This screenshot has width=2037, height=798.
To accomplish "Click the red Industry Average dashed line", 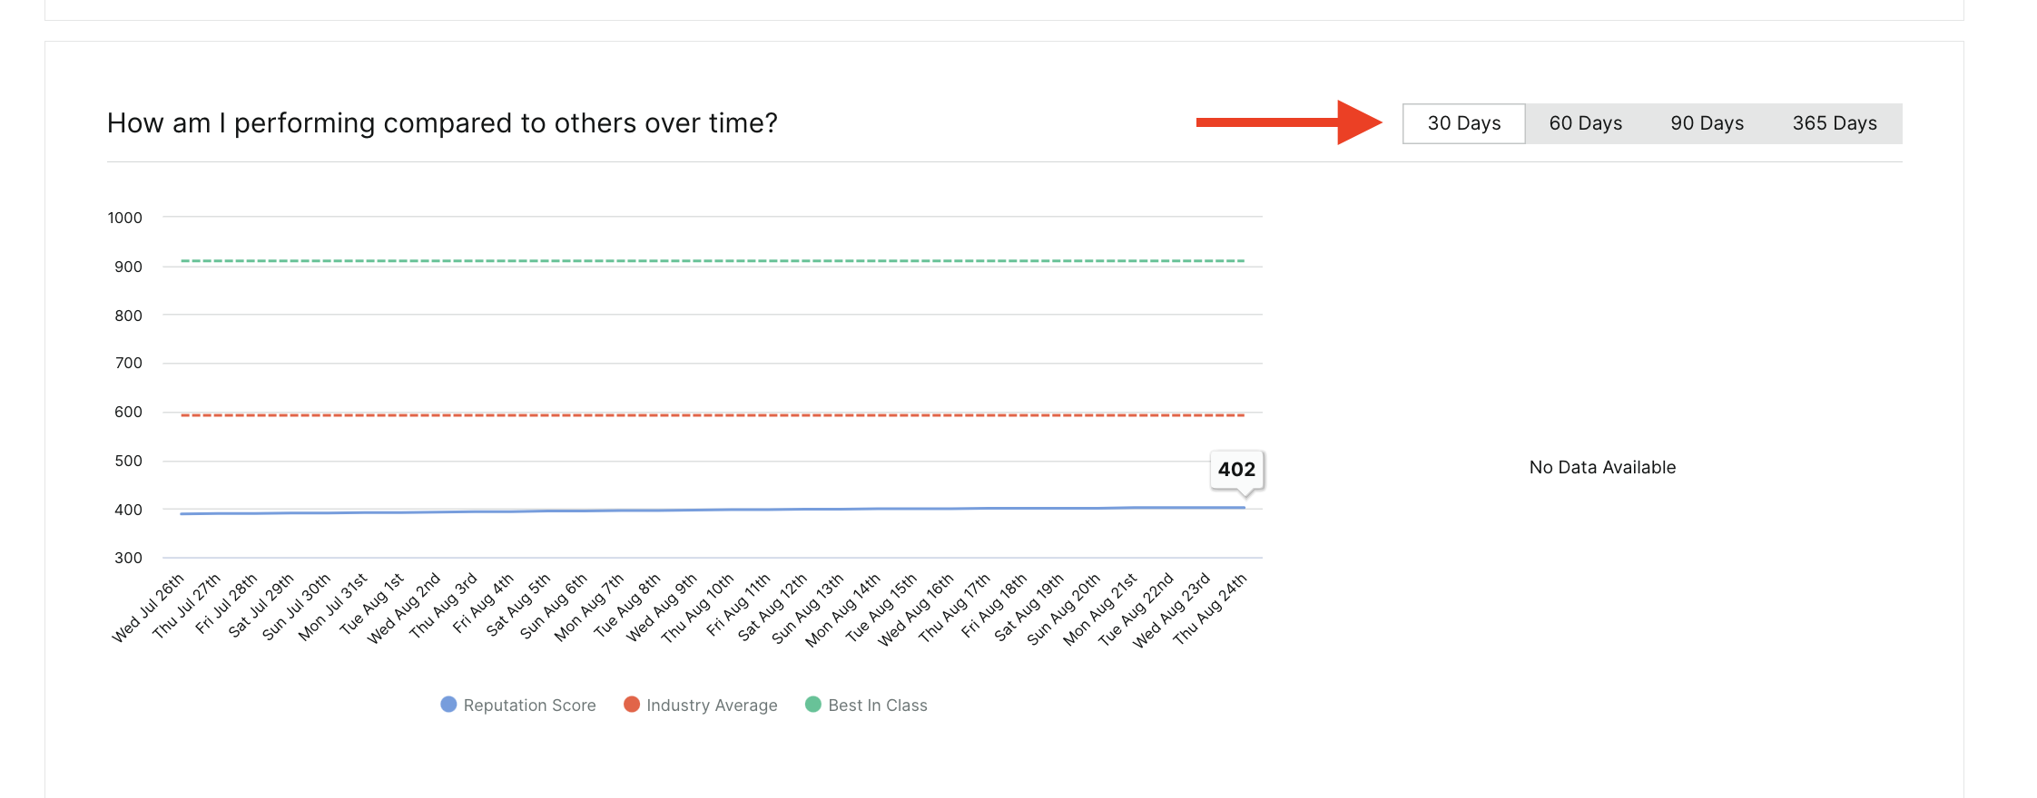I will point(708,414).
